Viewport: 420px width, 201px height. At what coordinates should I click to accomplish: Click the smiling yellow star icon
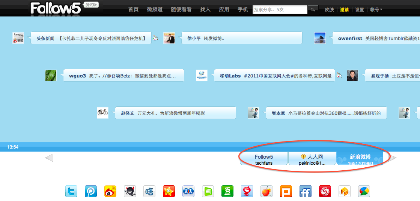[169, 191]
